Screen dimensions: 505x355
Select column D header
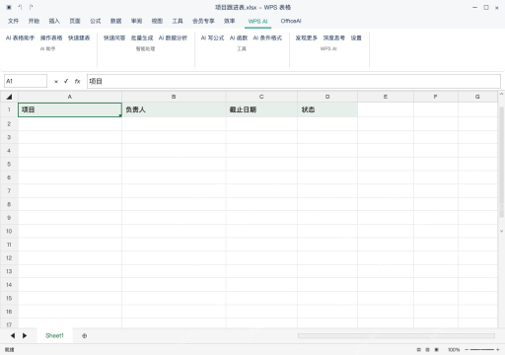pyautogui.click(x=327, y=97)
